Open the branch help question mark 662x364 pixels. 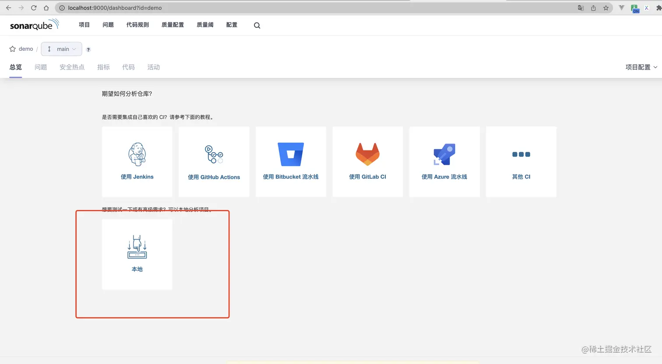[88, 49]
